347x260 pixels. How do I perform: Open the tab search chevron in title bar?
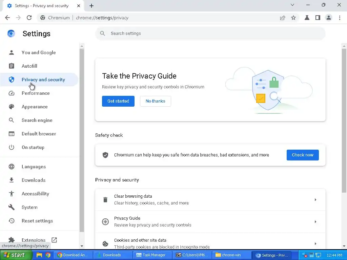click(x=292, y=5)
